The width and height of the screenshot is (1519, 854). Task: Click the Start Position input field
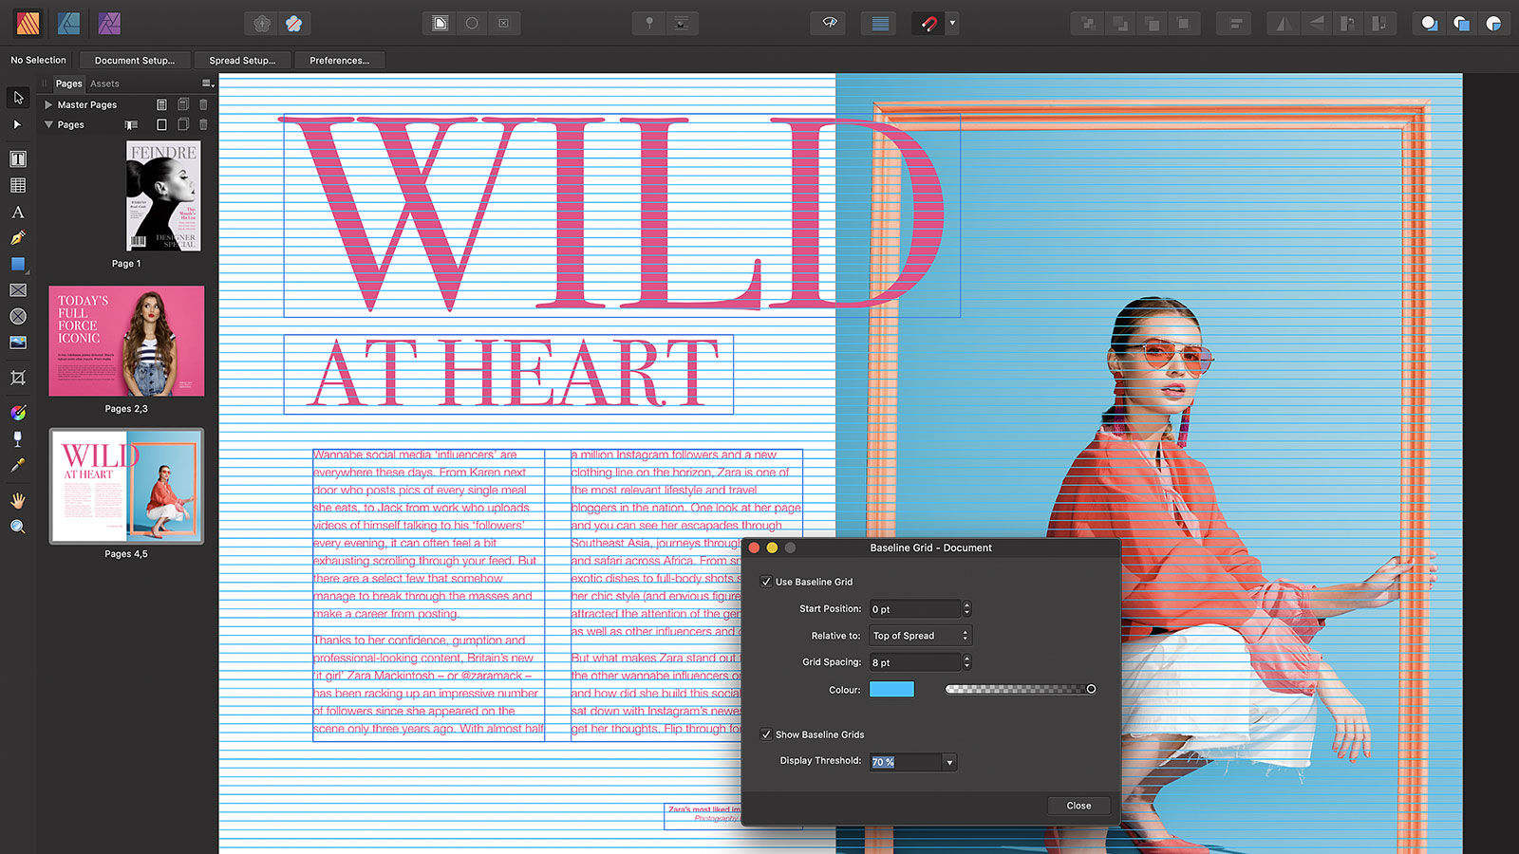[x=915, y=609]
